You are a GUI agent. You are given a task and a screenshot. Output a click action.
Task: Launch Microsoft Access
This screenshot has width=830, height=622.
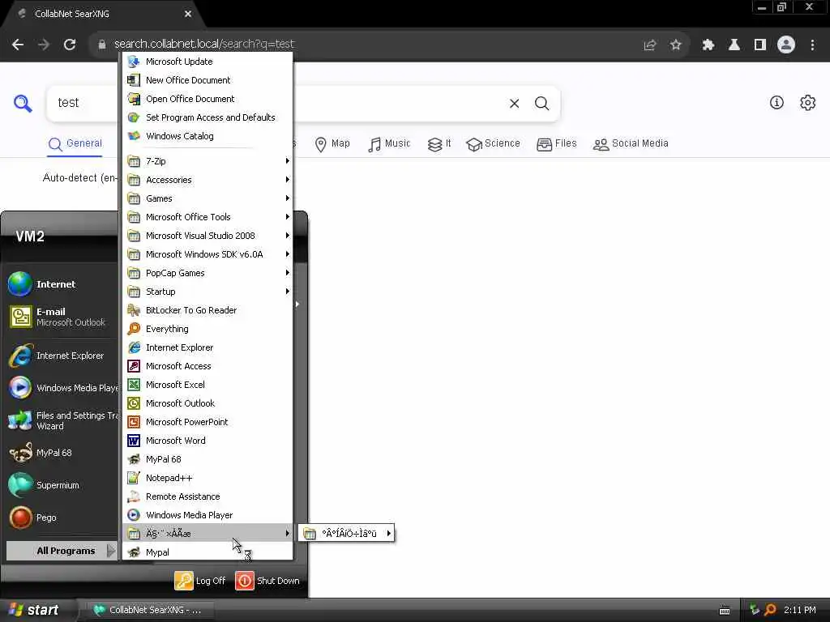207,366
